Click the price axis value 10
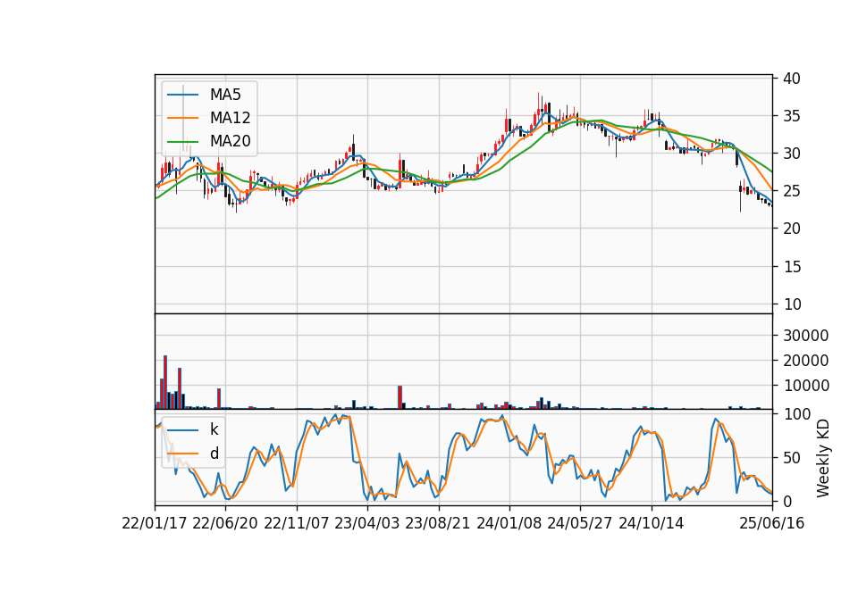 pyautogui.click(x=791, y=304)
